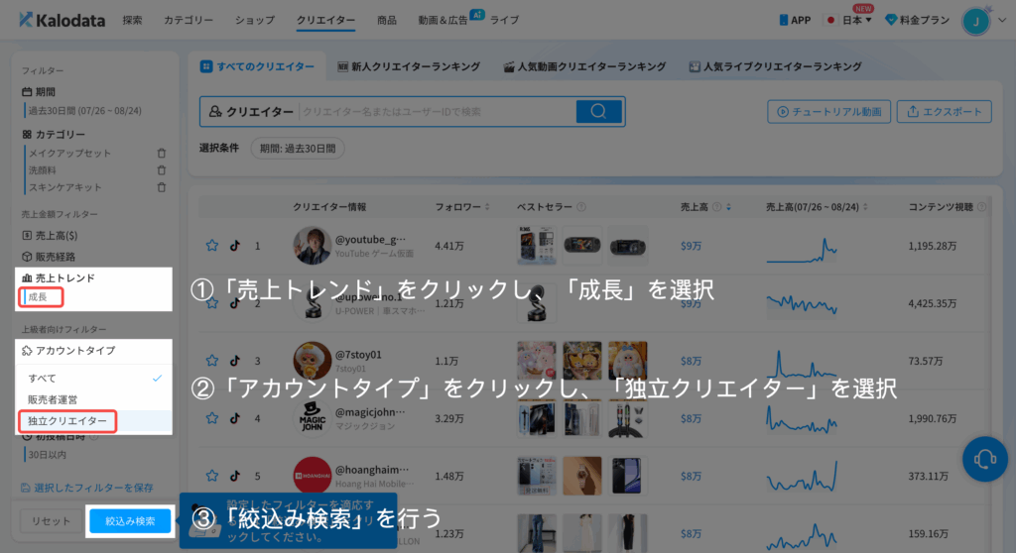The image size is (1016, 553).
Task: Open @magicjohn creator avatar
Action: [312, 418]
